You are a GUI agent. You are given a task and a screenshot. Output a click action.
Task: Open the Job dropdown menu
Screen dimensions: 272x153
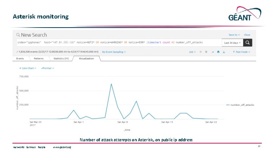[192, 52]
